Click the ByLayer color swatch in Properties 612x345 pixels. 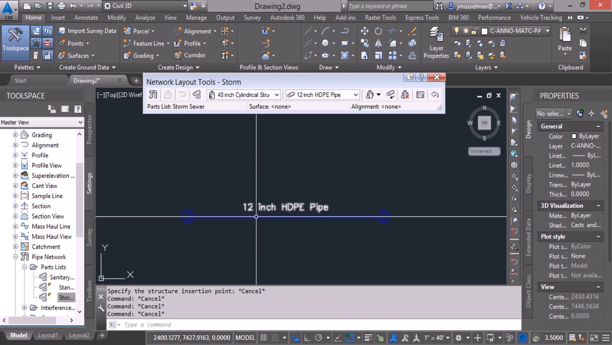pyautogui.click(x=574, y=136)
